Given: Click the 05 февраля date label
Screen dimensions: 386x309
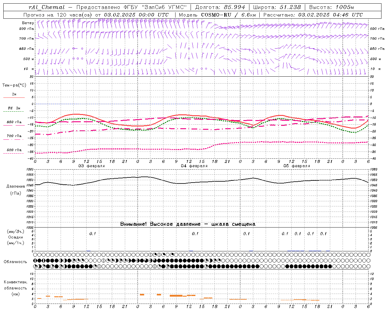Looking at the screenshot, I should [x=297, y=166].
